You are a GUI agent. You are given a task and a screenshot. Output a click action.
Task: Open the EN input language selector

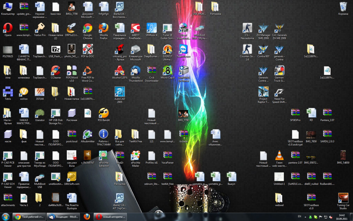(x=299, y=217)
